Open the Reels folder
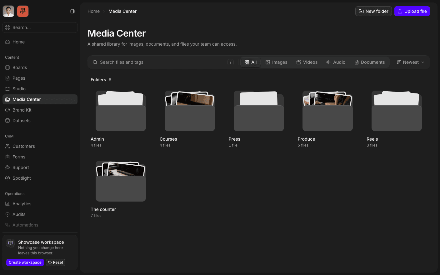The height and width of the screenshot is (275, 440). 397,119
